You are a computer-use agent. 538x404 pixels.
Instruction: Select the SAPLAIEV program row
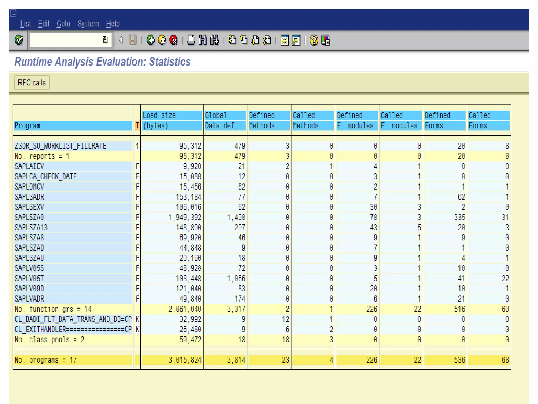(x=262, y=166)
